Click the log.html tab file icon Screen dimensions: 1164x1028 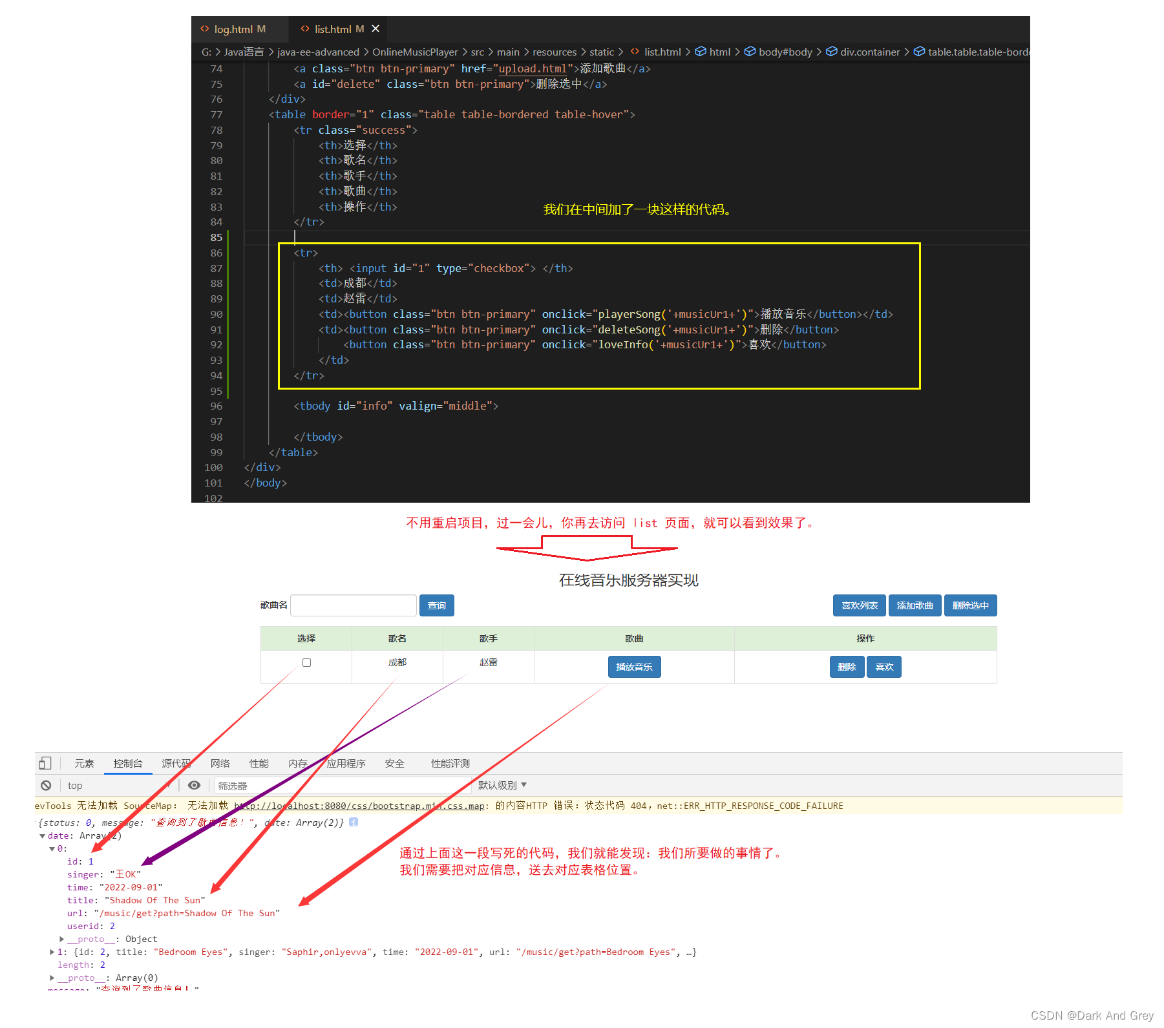point(205,28)
